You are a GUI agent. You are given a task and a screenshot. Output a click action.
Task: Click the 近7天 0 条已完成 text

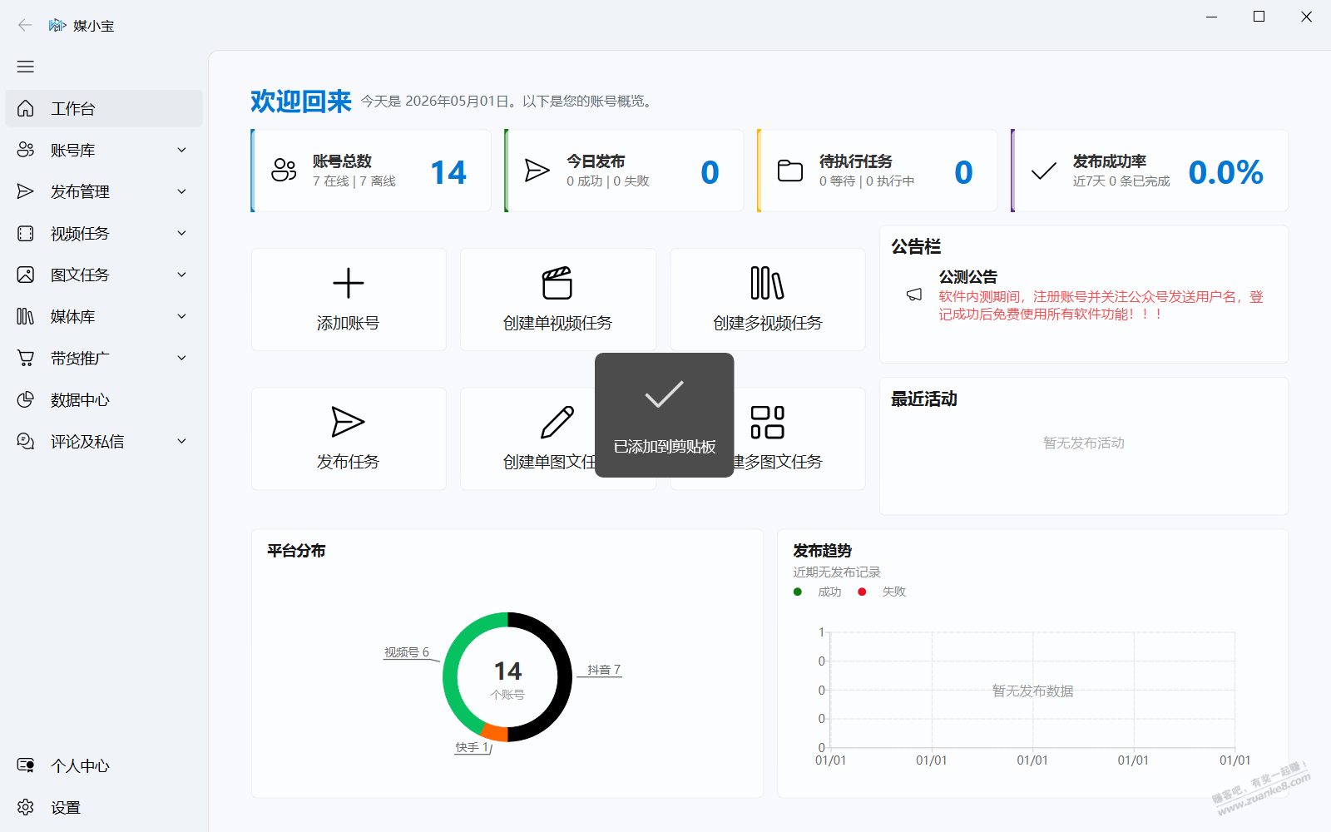(1121, 181)
